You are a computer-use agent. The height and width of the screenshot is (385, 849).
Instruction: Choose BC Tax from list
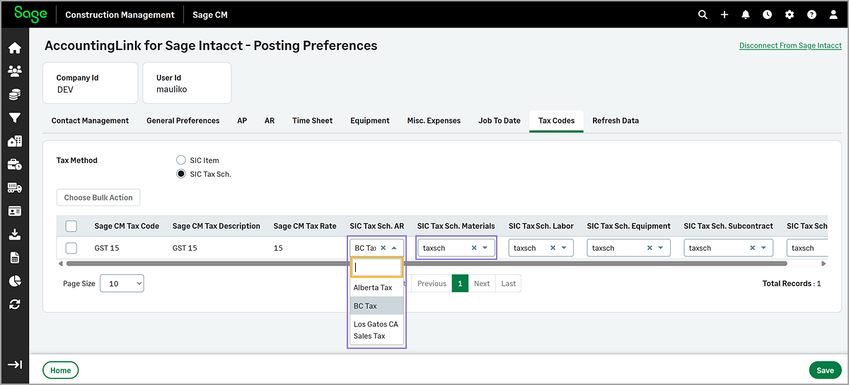point(376,306)
